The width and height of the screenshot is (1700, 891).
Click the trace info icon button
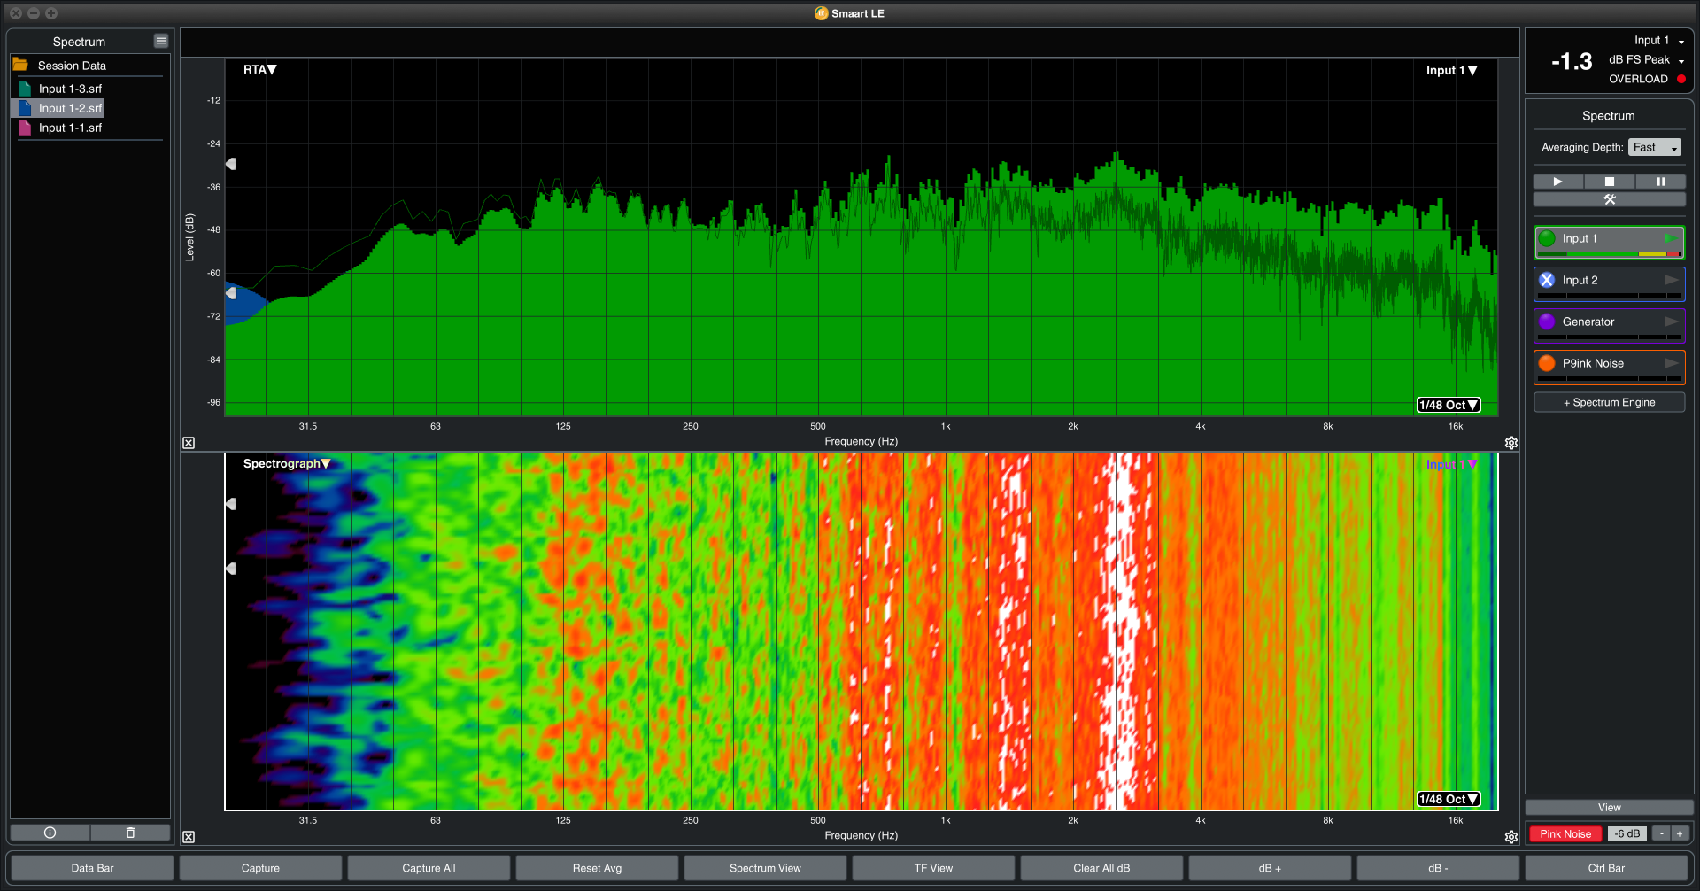(50, 833)
